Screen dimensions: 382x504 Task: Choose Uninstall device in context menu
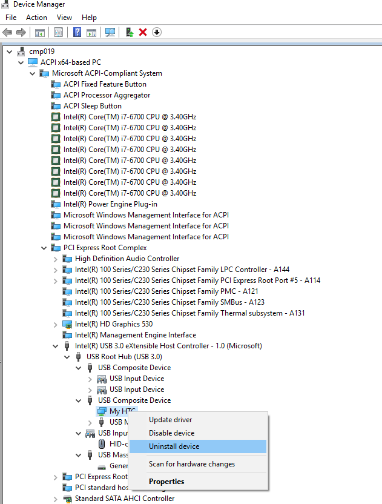tap(174, 446)
